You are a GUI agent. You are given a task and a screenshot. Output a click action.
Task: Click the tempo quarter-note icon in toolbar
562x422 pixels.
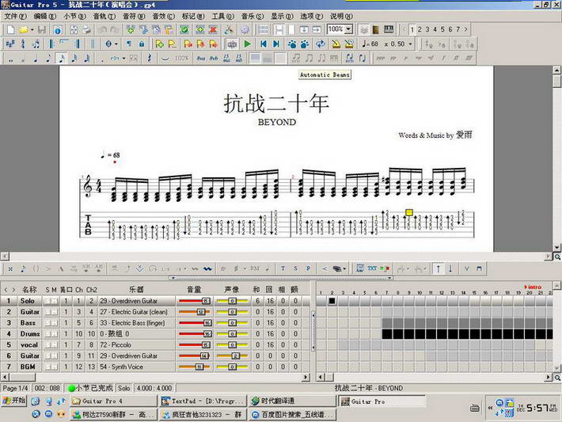[x=364, y=44]
